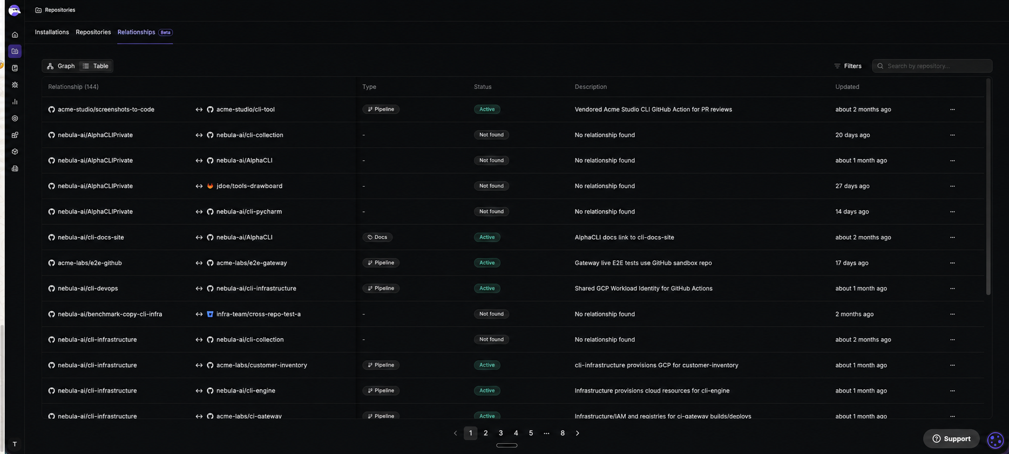Click 'AlphaCLI docs link to cli-docs-site' description
Viewport: 1009px width, 454px height.
click(x=624, y=237)
